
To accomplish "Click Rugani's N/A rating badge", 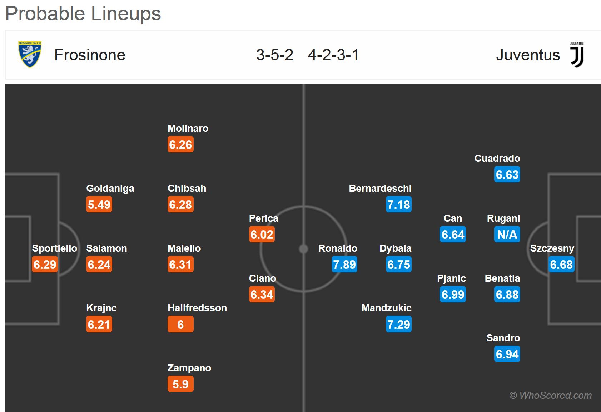I will (x=507, y=235).
